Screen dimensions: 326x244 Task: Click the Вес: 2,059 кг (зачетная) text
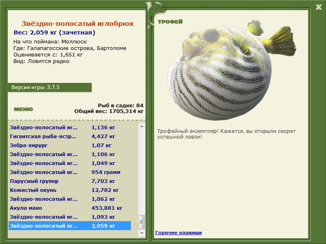pyautogui.click(x=54, y=33)
